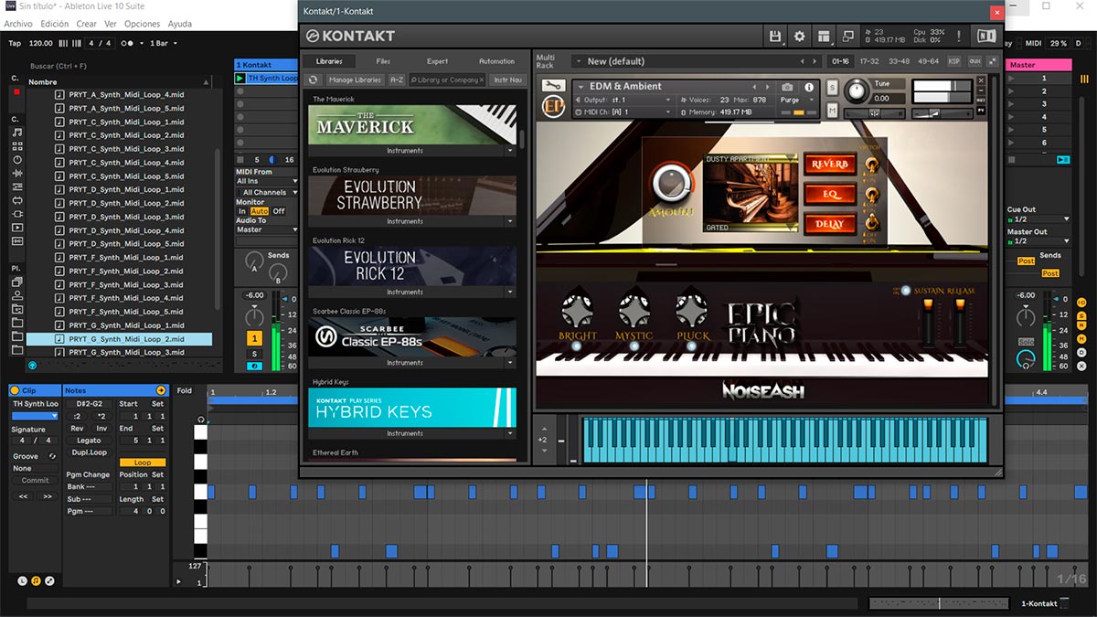Image resolution: width=1097 pixels, height=617 pixels.
Task: Open the Purge dropdown menu
Action: click(x=795, y=100)
